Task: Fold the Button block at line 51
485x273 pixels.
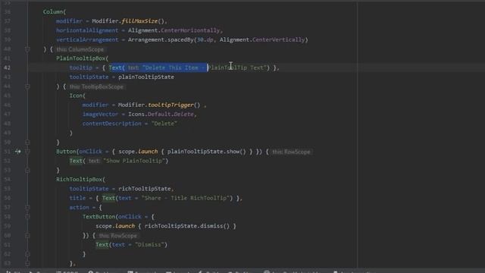Action: [27, 152]
